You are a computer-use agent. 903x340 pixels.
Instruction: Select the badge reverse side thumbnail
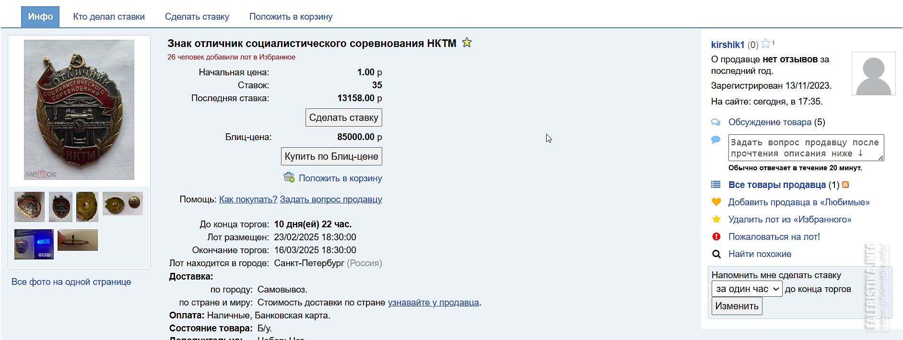pos(87,207)
